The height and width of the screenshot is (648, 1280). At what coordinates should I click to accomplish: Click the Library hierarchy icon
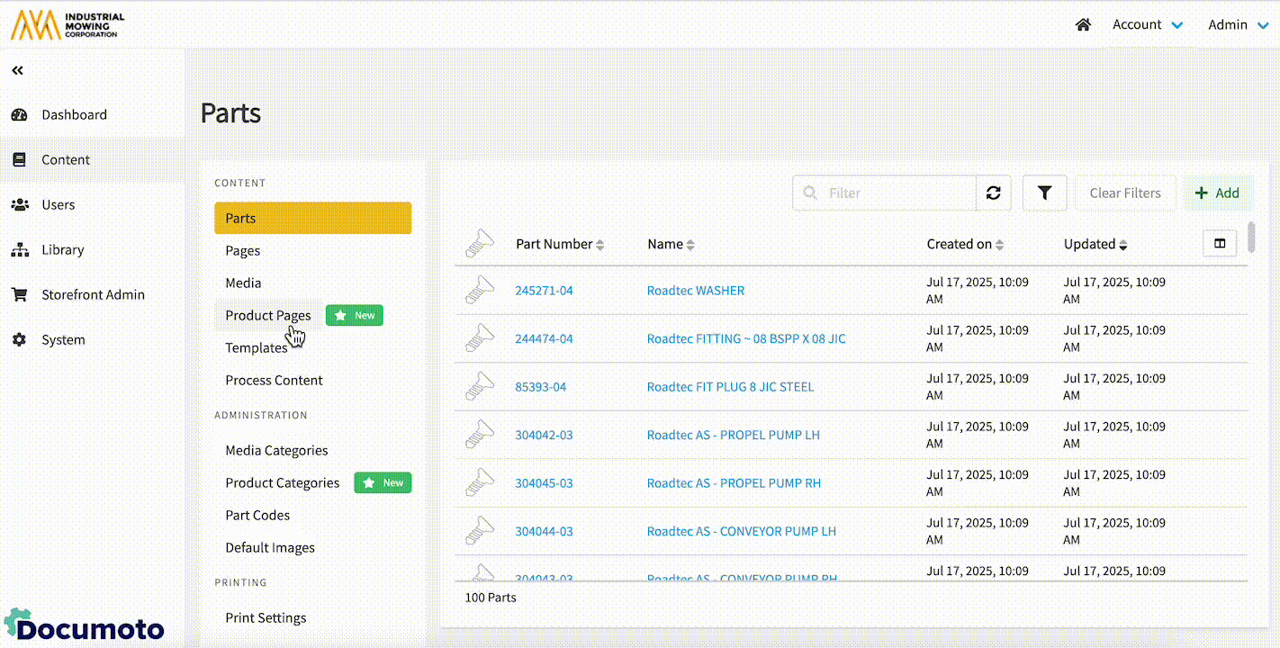click(19, 249)
